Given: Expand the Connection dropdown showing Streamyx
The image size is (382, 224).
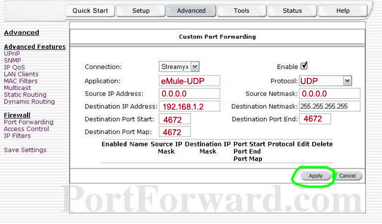Looking at the screenshot, I should [179, 67].
